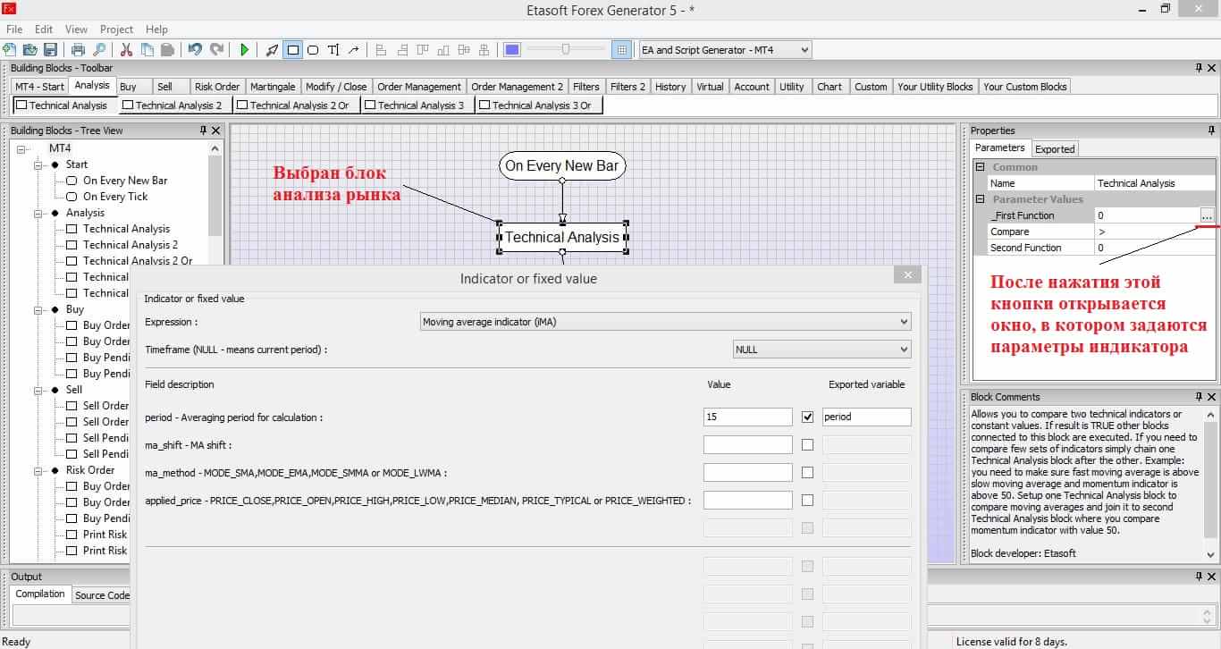The height and width of the screenshot is (649, 1221).
Task: Collapse the Risk Order tree node
Action: coord(38,470)
